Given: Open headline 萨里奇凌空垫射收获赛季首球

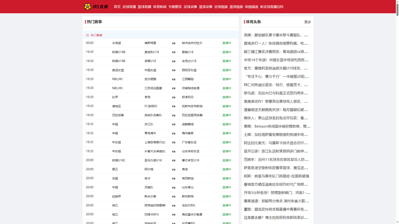Looking at the screenshot, I should pos(276,168).
